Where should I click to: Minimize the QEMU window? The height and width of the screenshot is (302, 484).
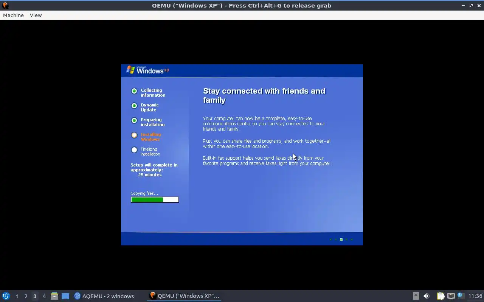click(463, 6)
